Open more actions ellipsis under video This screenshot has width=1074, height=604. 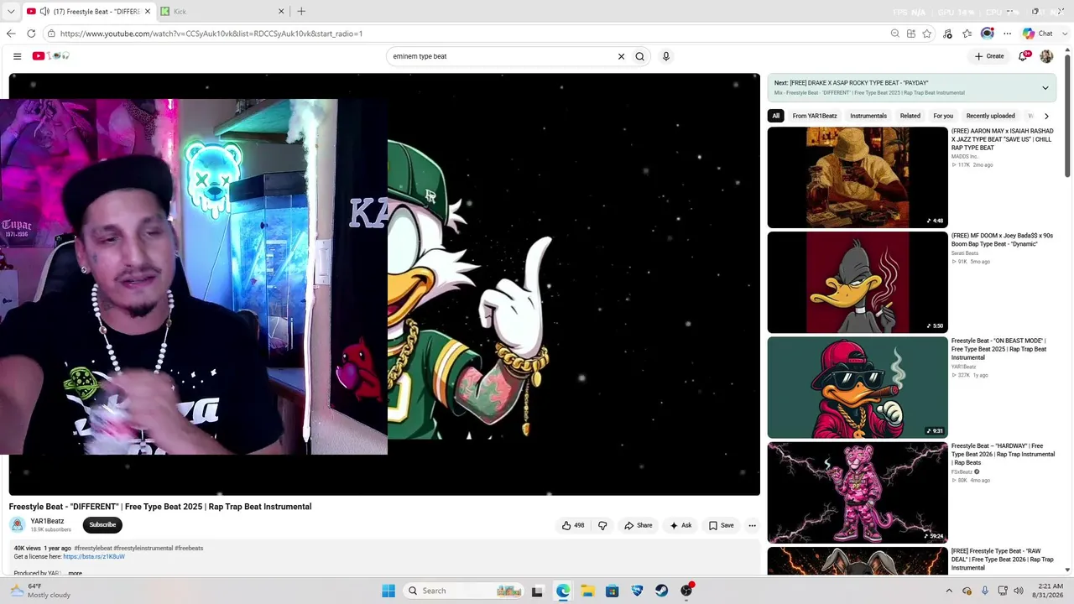(x=752, y=526)
